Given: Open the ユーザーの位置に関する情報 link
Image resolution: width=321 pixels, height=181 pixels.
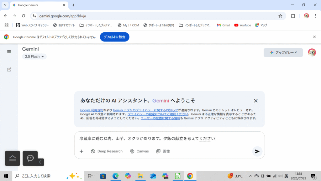Looking at the screenshot, I should pyautogui.click(x=160, y=118).
